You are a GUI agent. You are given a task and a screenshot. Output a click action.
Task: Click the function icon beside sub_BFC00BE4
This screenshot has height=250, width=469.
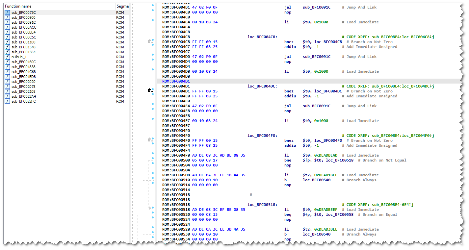tap(7, 32)
